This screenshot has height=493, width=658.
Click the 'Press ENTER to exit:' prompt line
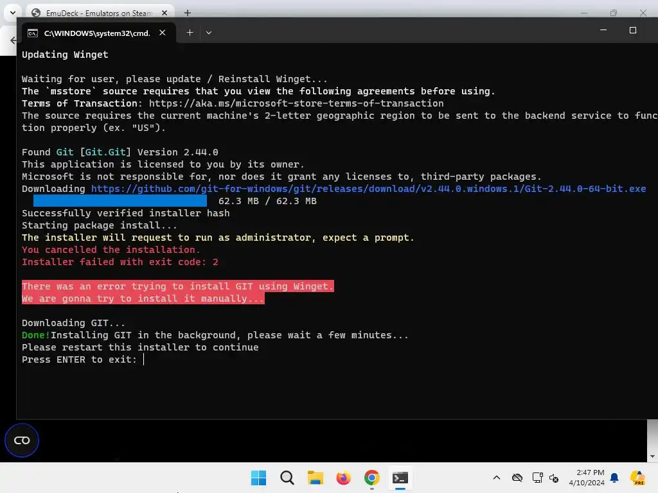click(79, 359)
